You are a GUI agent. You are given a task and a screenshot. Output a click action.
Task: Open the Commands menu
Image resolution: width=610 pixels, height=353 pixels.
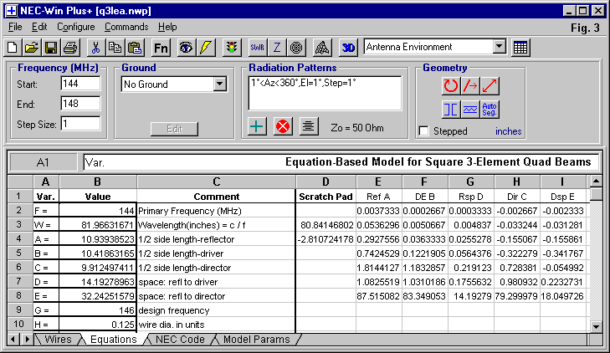coord(126,27)
